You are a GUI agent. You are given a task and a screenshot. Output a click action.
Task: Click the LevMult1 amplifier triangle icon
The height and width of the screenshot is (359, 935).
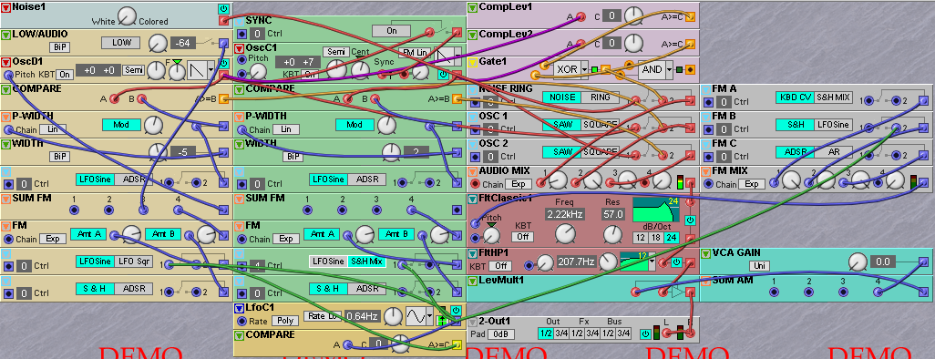pos(677,292)
